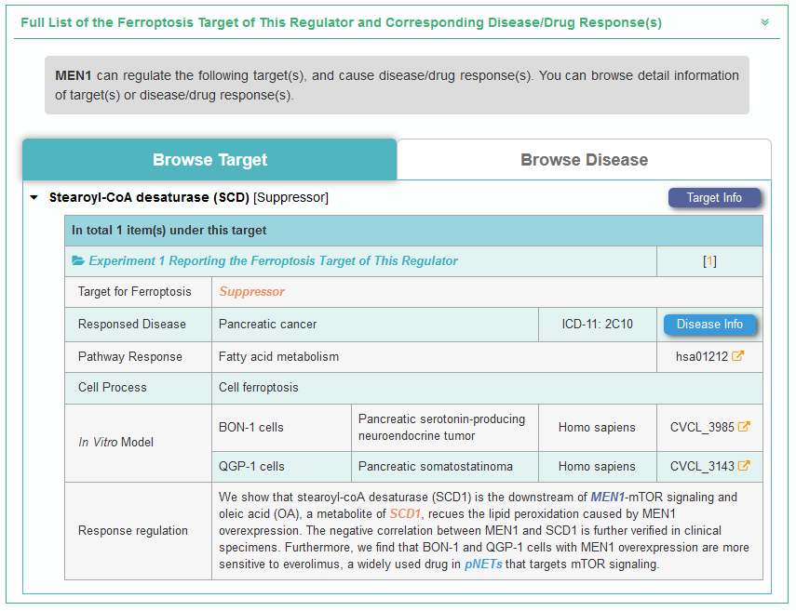This screenshot has height=611, width=796.
Task: Follow the orange SCD1 link in the description
Action: (x=405, y=514)
